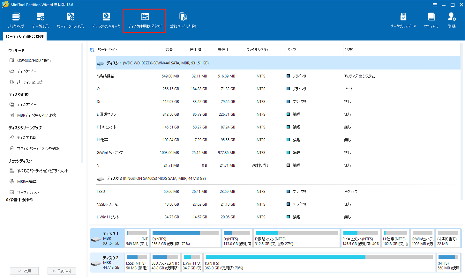Create ブータブルメディア (Bootable Media)
This screenshot has height=278, width=465.
pos(403,20)
